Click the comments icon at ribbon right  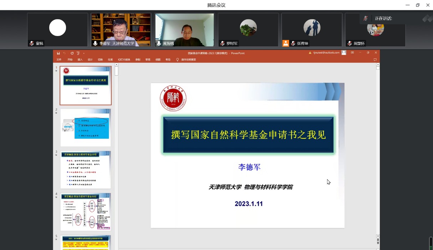pos(375,60)
